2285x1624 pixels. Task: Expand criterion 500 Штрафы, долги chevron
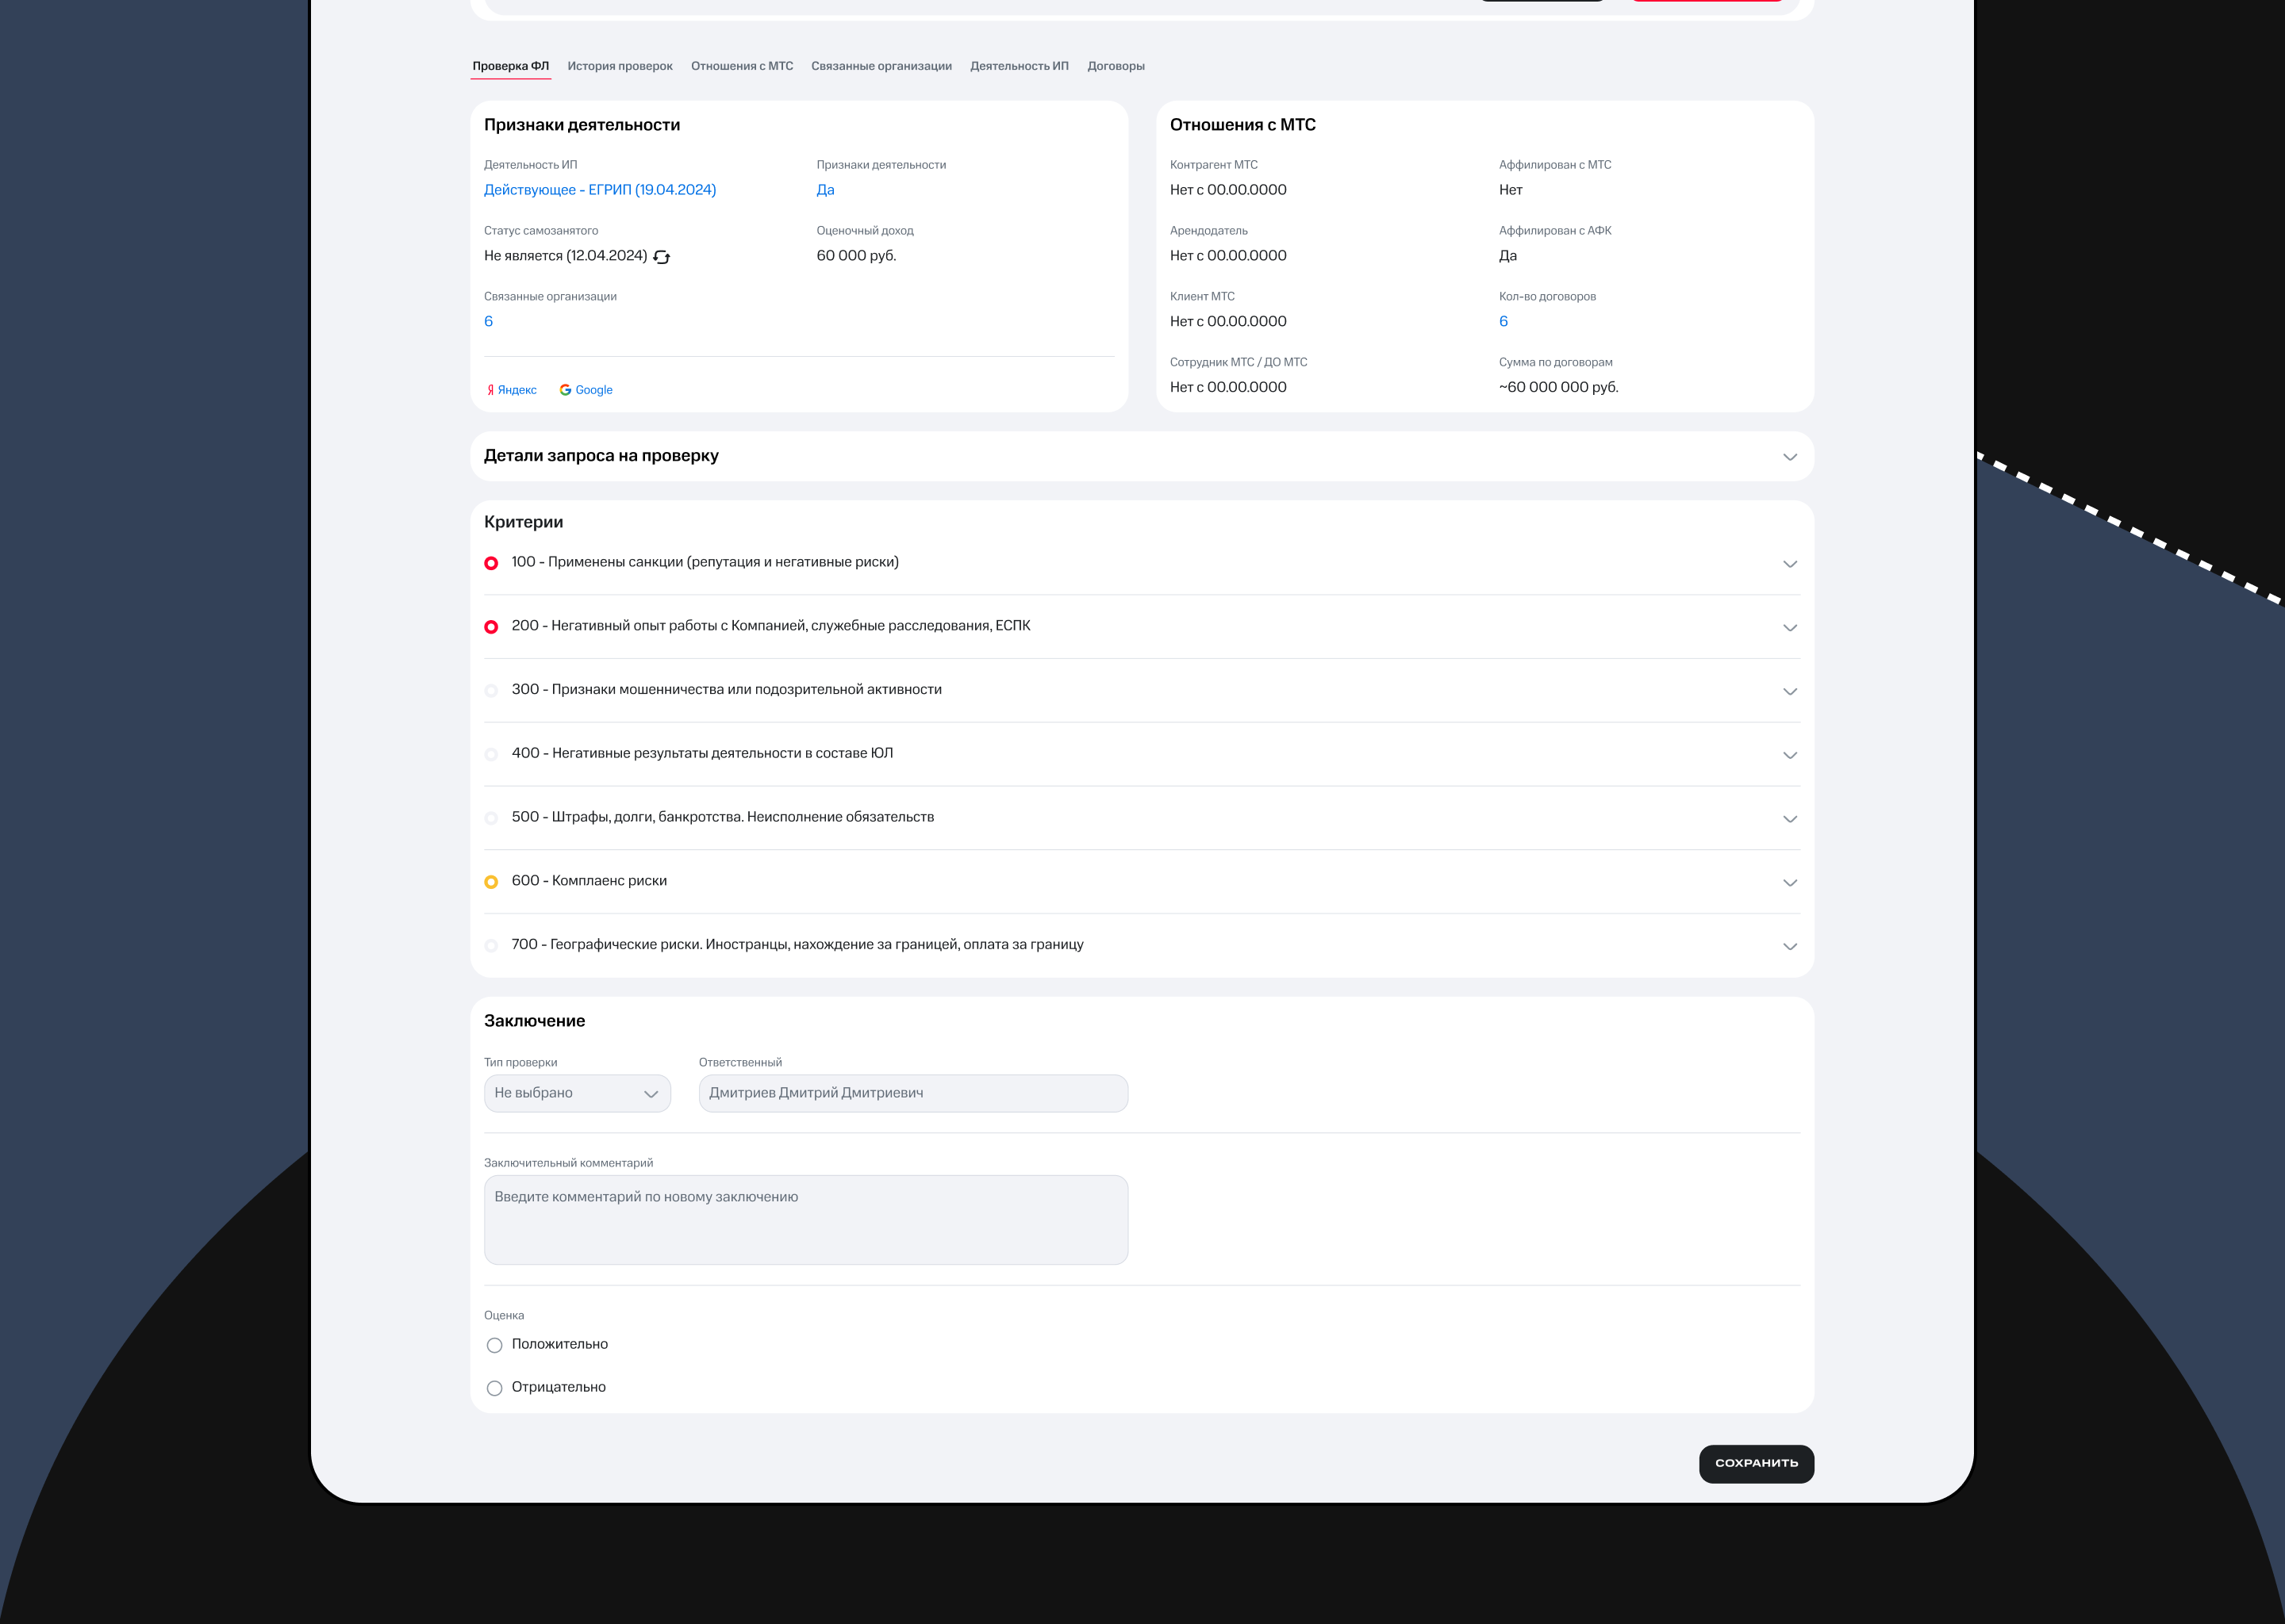(x=1790, y=819)
